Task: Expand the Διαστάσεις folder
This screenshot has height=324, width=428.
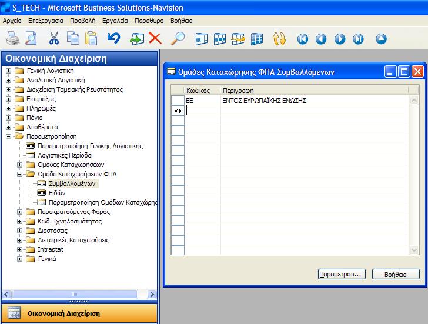Action: pos(19,231)
